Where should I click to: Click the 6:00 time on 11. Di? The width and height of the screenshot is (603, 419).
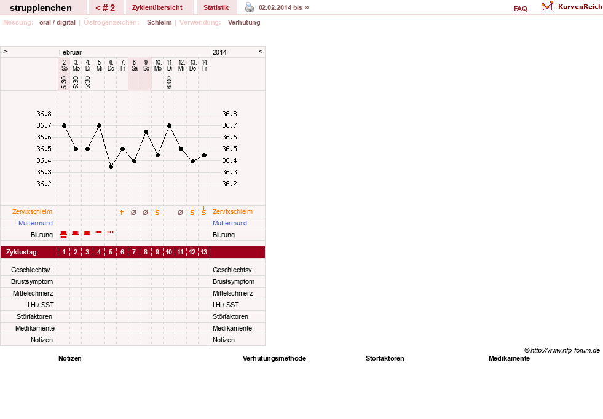(169, 82)
